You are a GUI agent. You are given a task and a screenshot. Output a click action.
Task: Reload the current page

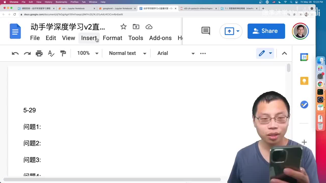(x=15, y=14)
